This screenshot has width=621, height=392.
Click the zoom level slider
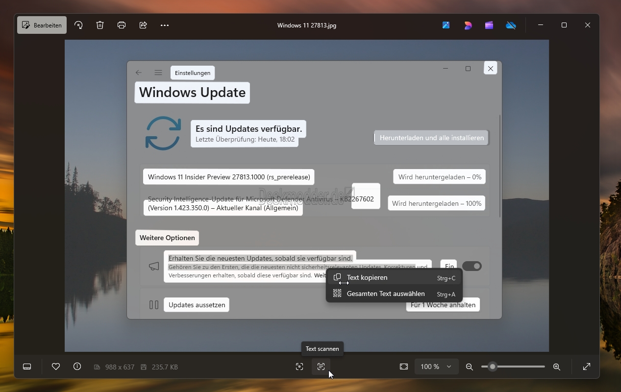click(x=513, y=367)
